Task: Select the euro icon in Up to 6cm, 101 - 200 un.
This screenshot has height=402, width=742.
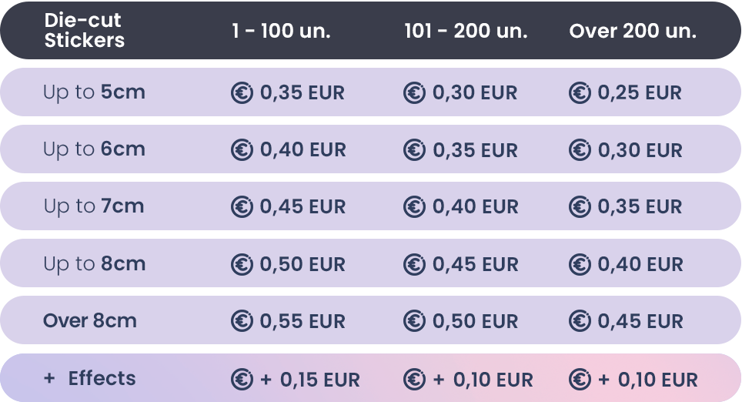Action: coord(414,150)
